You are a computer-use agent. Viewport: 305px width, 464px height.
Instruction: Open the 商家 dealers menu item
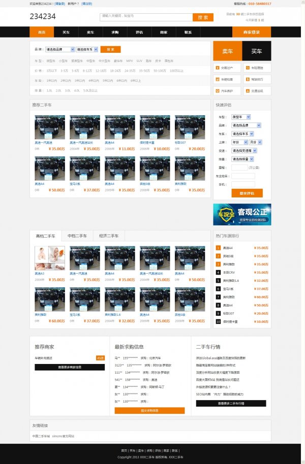point(164,32)
